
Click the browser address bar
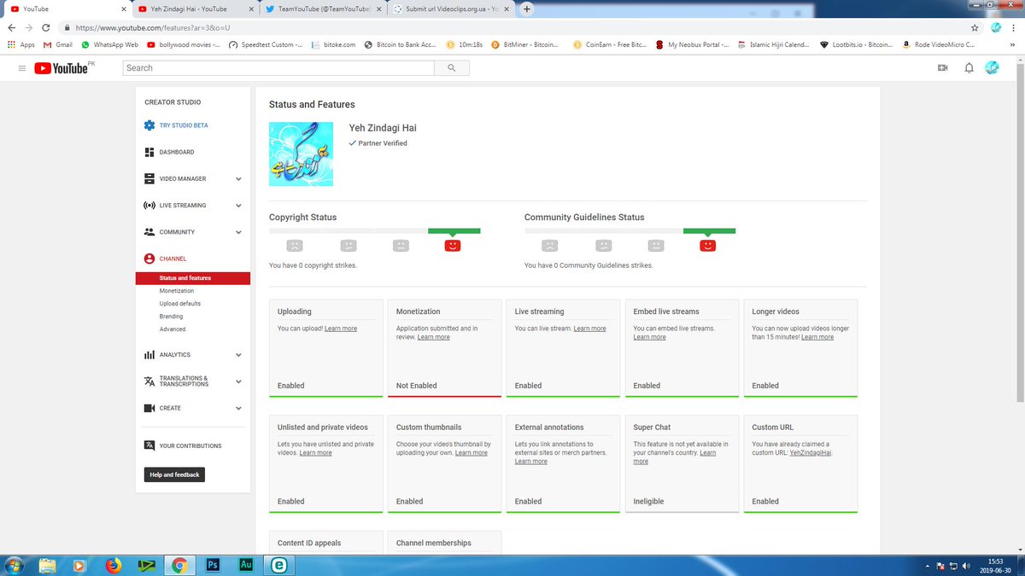(512, 27)
